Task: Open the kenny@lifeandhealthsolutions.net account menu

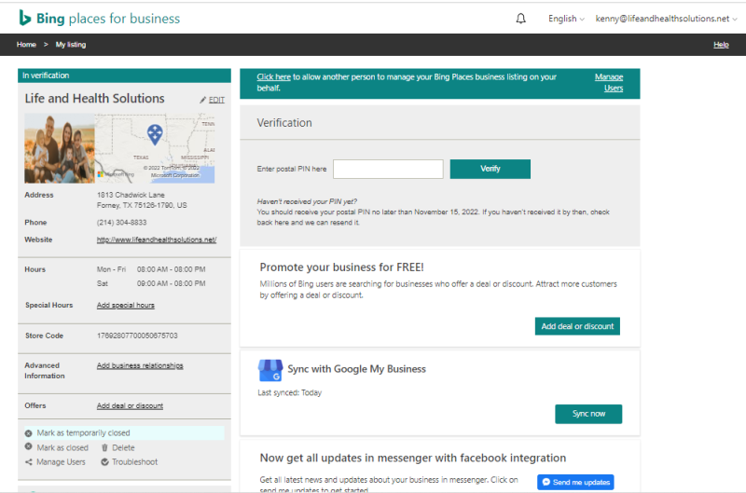Action: (x=666, y=19)
